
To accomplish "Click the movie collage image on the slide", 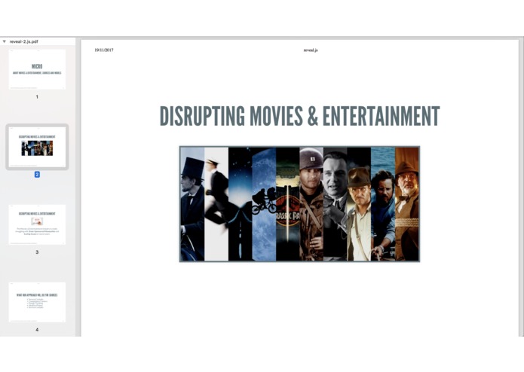I will 300,204.
